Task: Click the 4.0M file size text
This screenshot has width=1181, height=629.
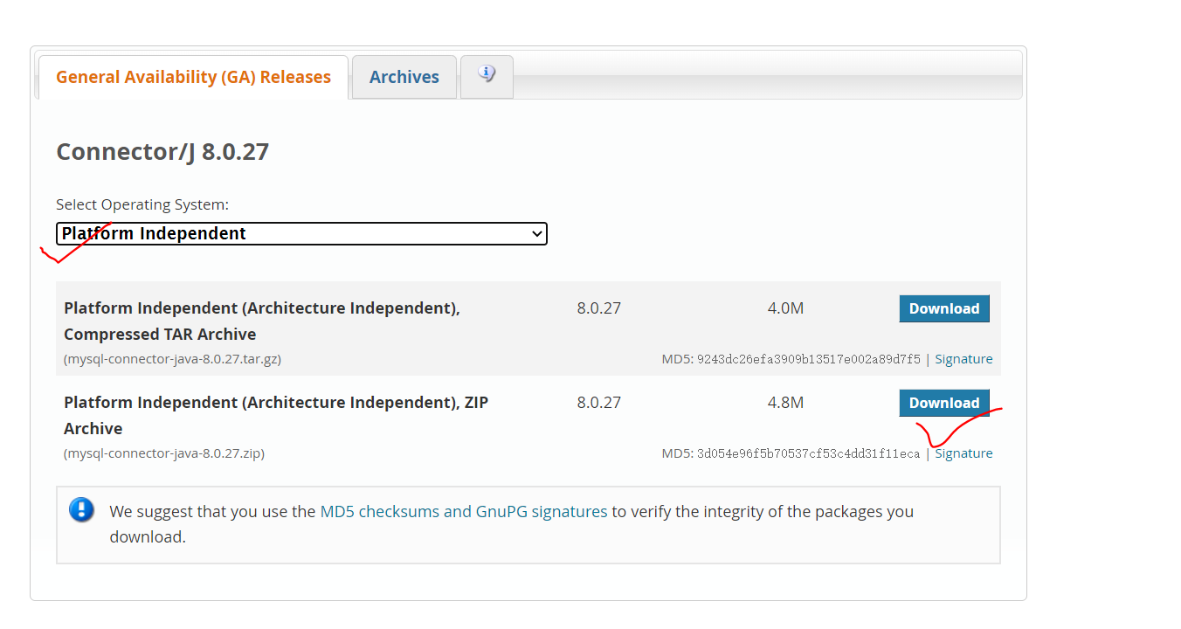Action: coord(785,308)
